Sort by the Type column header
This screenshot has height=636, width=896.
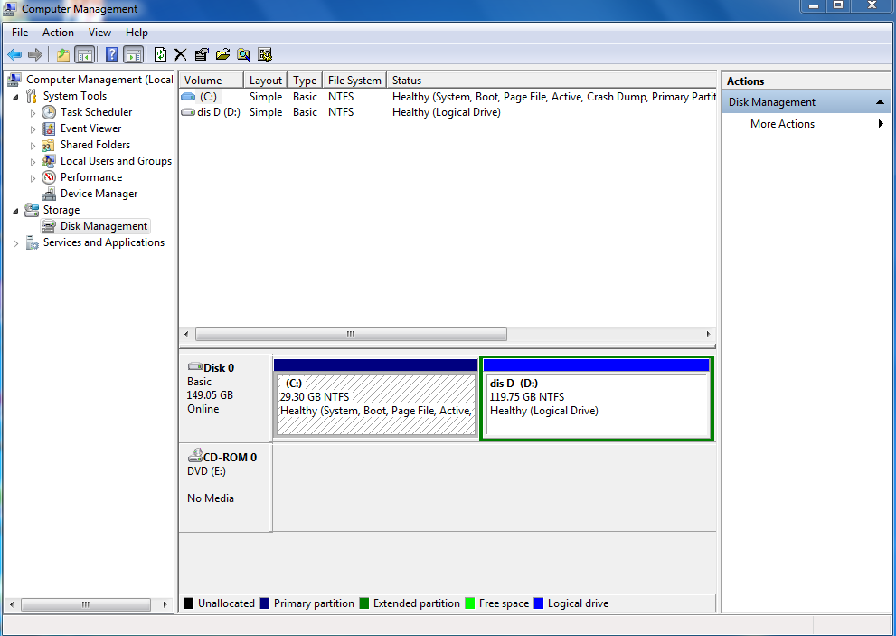click(x=305, y=81)
